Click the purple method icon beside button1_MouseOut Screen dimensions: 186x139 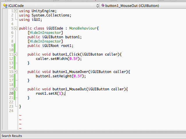click(103, 6)
